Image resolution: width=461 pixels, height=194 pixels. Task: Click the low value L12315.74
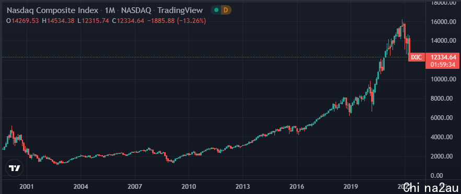[x=93, y=21]
